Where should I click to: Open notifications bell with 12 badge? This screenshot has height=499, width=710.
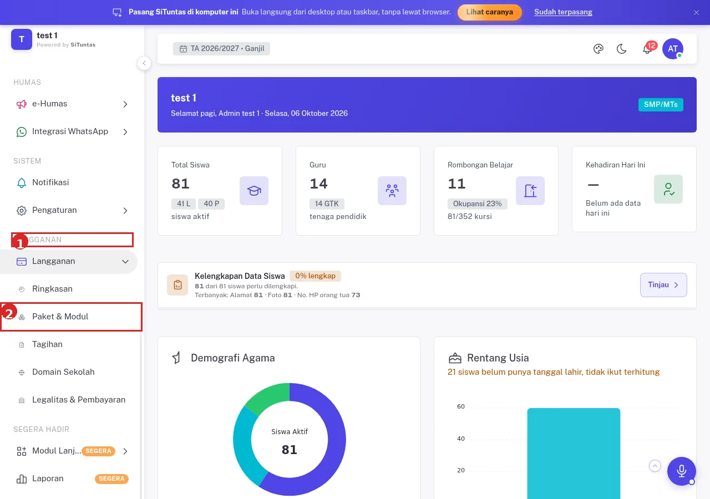coord(648,48)
